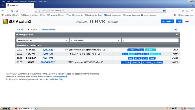Open the Marque-pages menu
The image size is (195, 110).
32,1
